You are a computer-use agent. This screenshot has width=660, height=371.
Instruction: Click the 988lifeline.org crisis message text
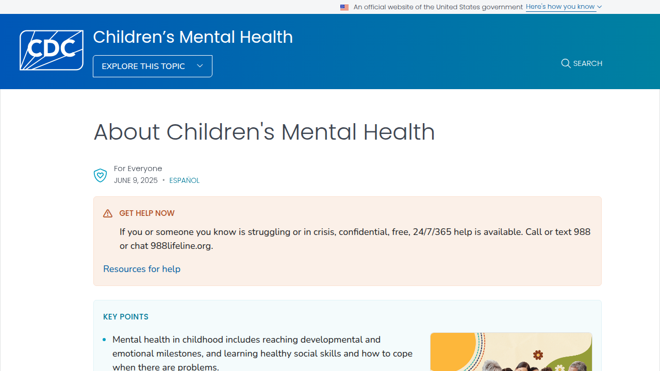click(355, 239)
